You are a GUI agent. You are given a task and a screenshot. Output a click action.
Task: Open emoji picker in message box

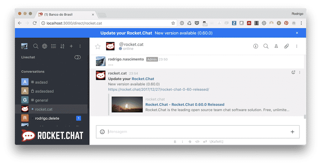103,132
